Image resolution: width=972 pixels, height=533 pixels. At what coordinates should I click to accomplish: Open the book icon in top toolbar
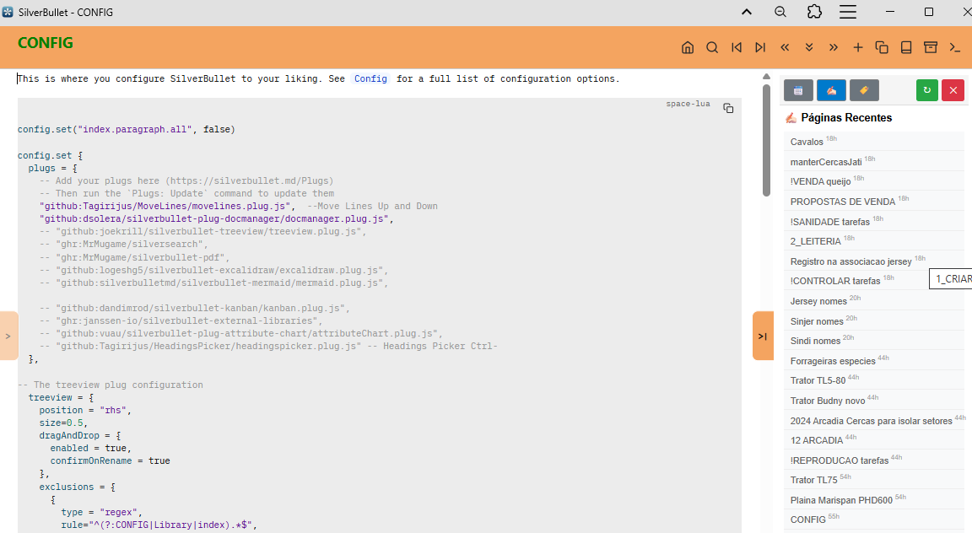pos(906,48)
